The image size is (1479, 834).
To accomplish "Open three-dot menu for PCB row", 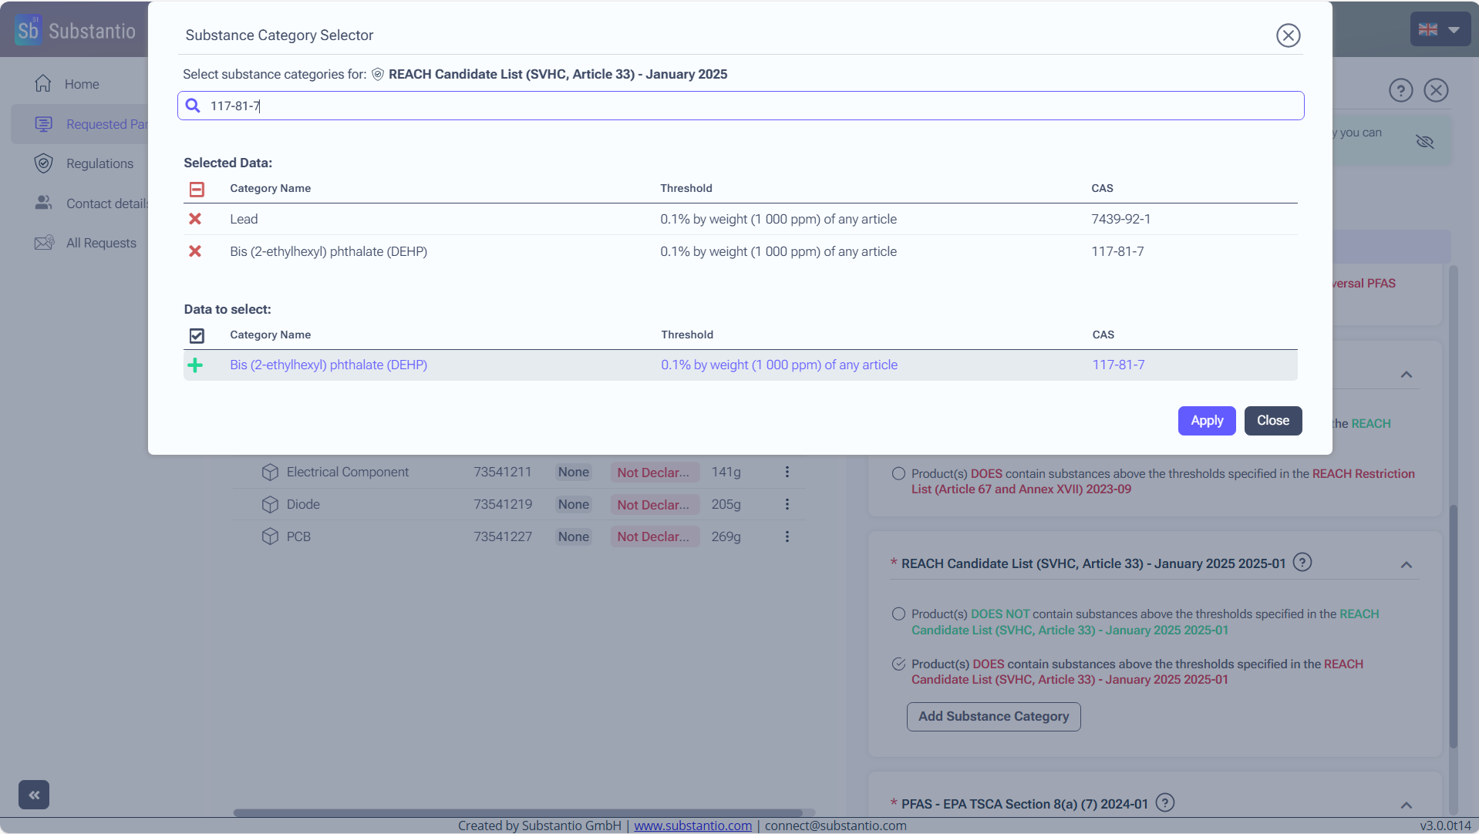I will tap(787, 536).
